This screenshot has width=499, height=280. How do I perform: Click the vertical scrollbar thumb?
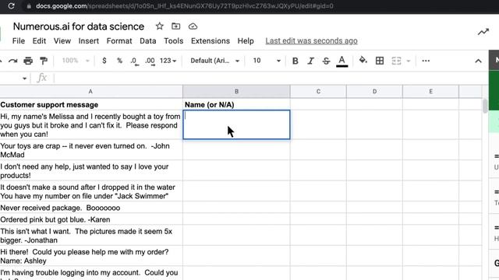485,106
